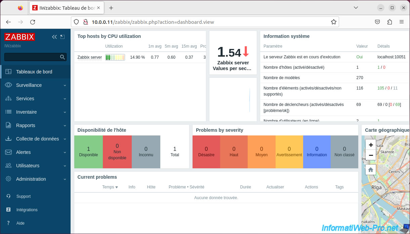Screen dimensions: 410x234
Task: Expand Utilisateurs menu chevron
Action: click(x=65, y=166)
